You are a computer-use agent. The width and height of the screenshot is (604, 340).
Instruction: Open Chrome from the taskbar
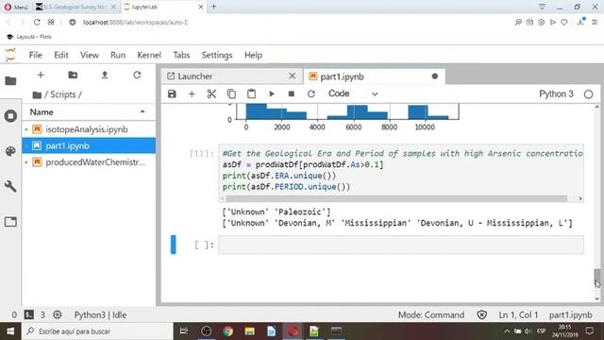(x=228, y=331)
